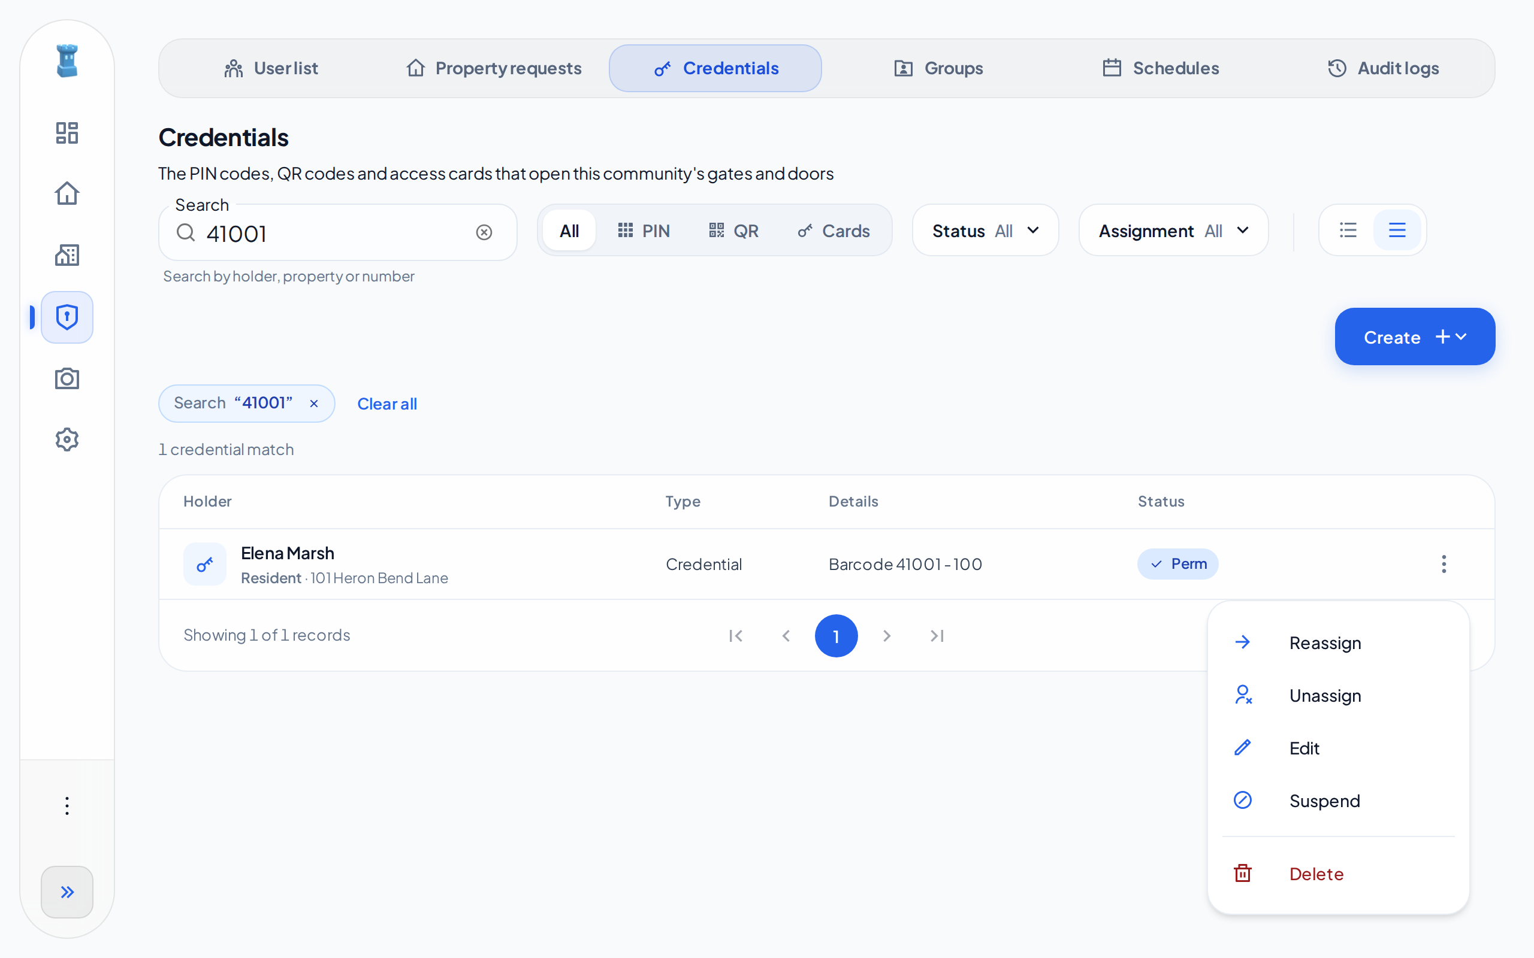The width and height of the screenshot is (1534, 958).
Task: Go to previous page chevron
Action: (786, 635)
